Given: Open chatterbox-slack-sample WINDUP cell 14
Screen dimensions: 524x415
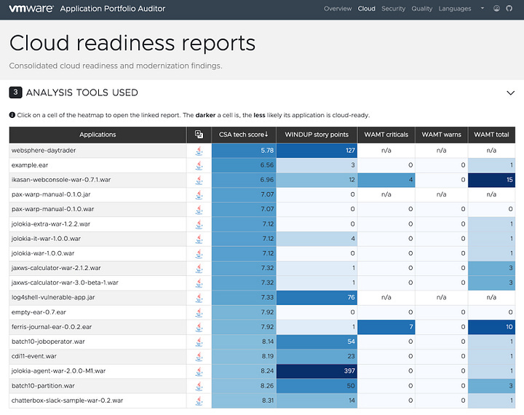Looking at the screenshot, I should (x=317, y=400).
